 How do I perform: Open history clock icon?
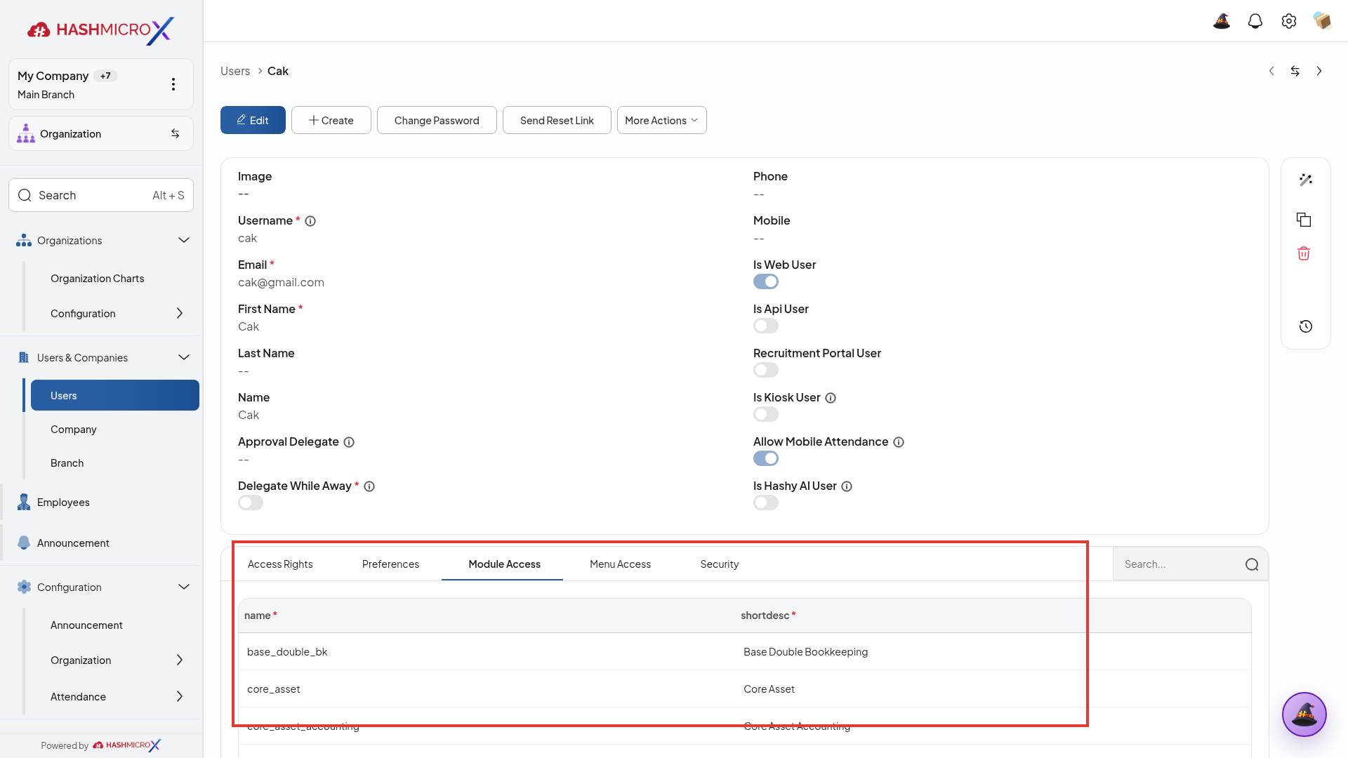click(1305, 326)
